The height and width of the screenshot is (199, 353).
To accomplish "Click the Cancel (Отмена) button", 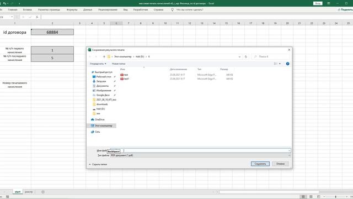I will (280, 164).
